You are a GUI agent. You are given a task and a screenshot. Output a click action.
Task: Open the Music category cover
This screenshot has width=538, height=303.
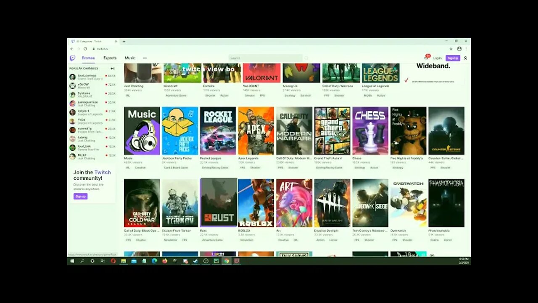coord(142,131)
